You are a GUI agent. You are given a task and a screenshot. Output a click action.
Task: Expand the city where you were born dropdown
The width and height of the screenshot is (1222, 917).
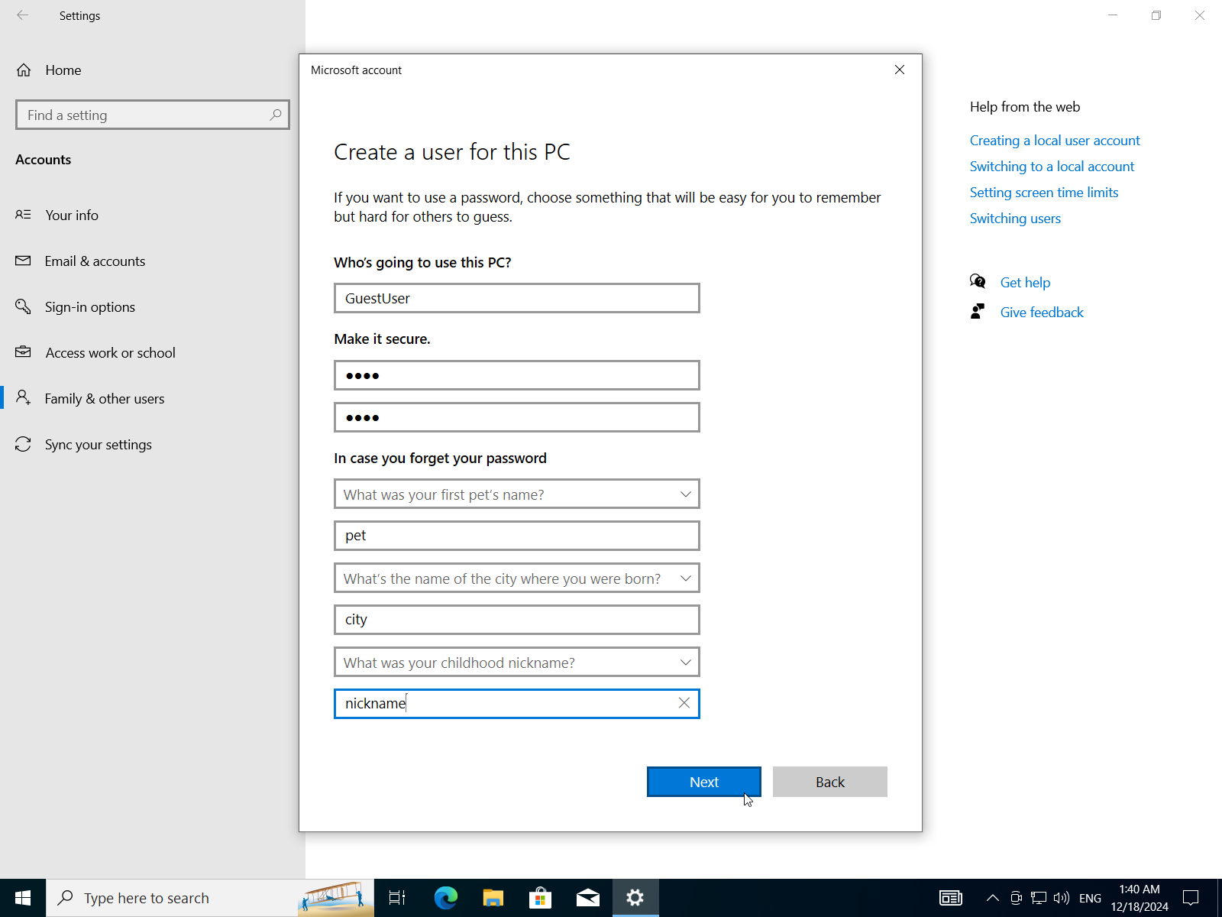pos(685,578)
